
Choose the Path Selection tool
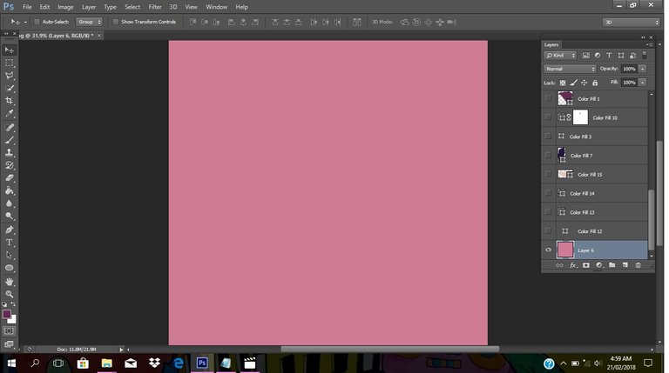point(9,255)
